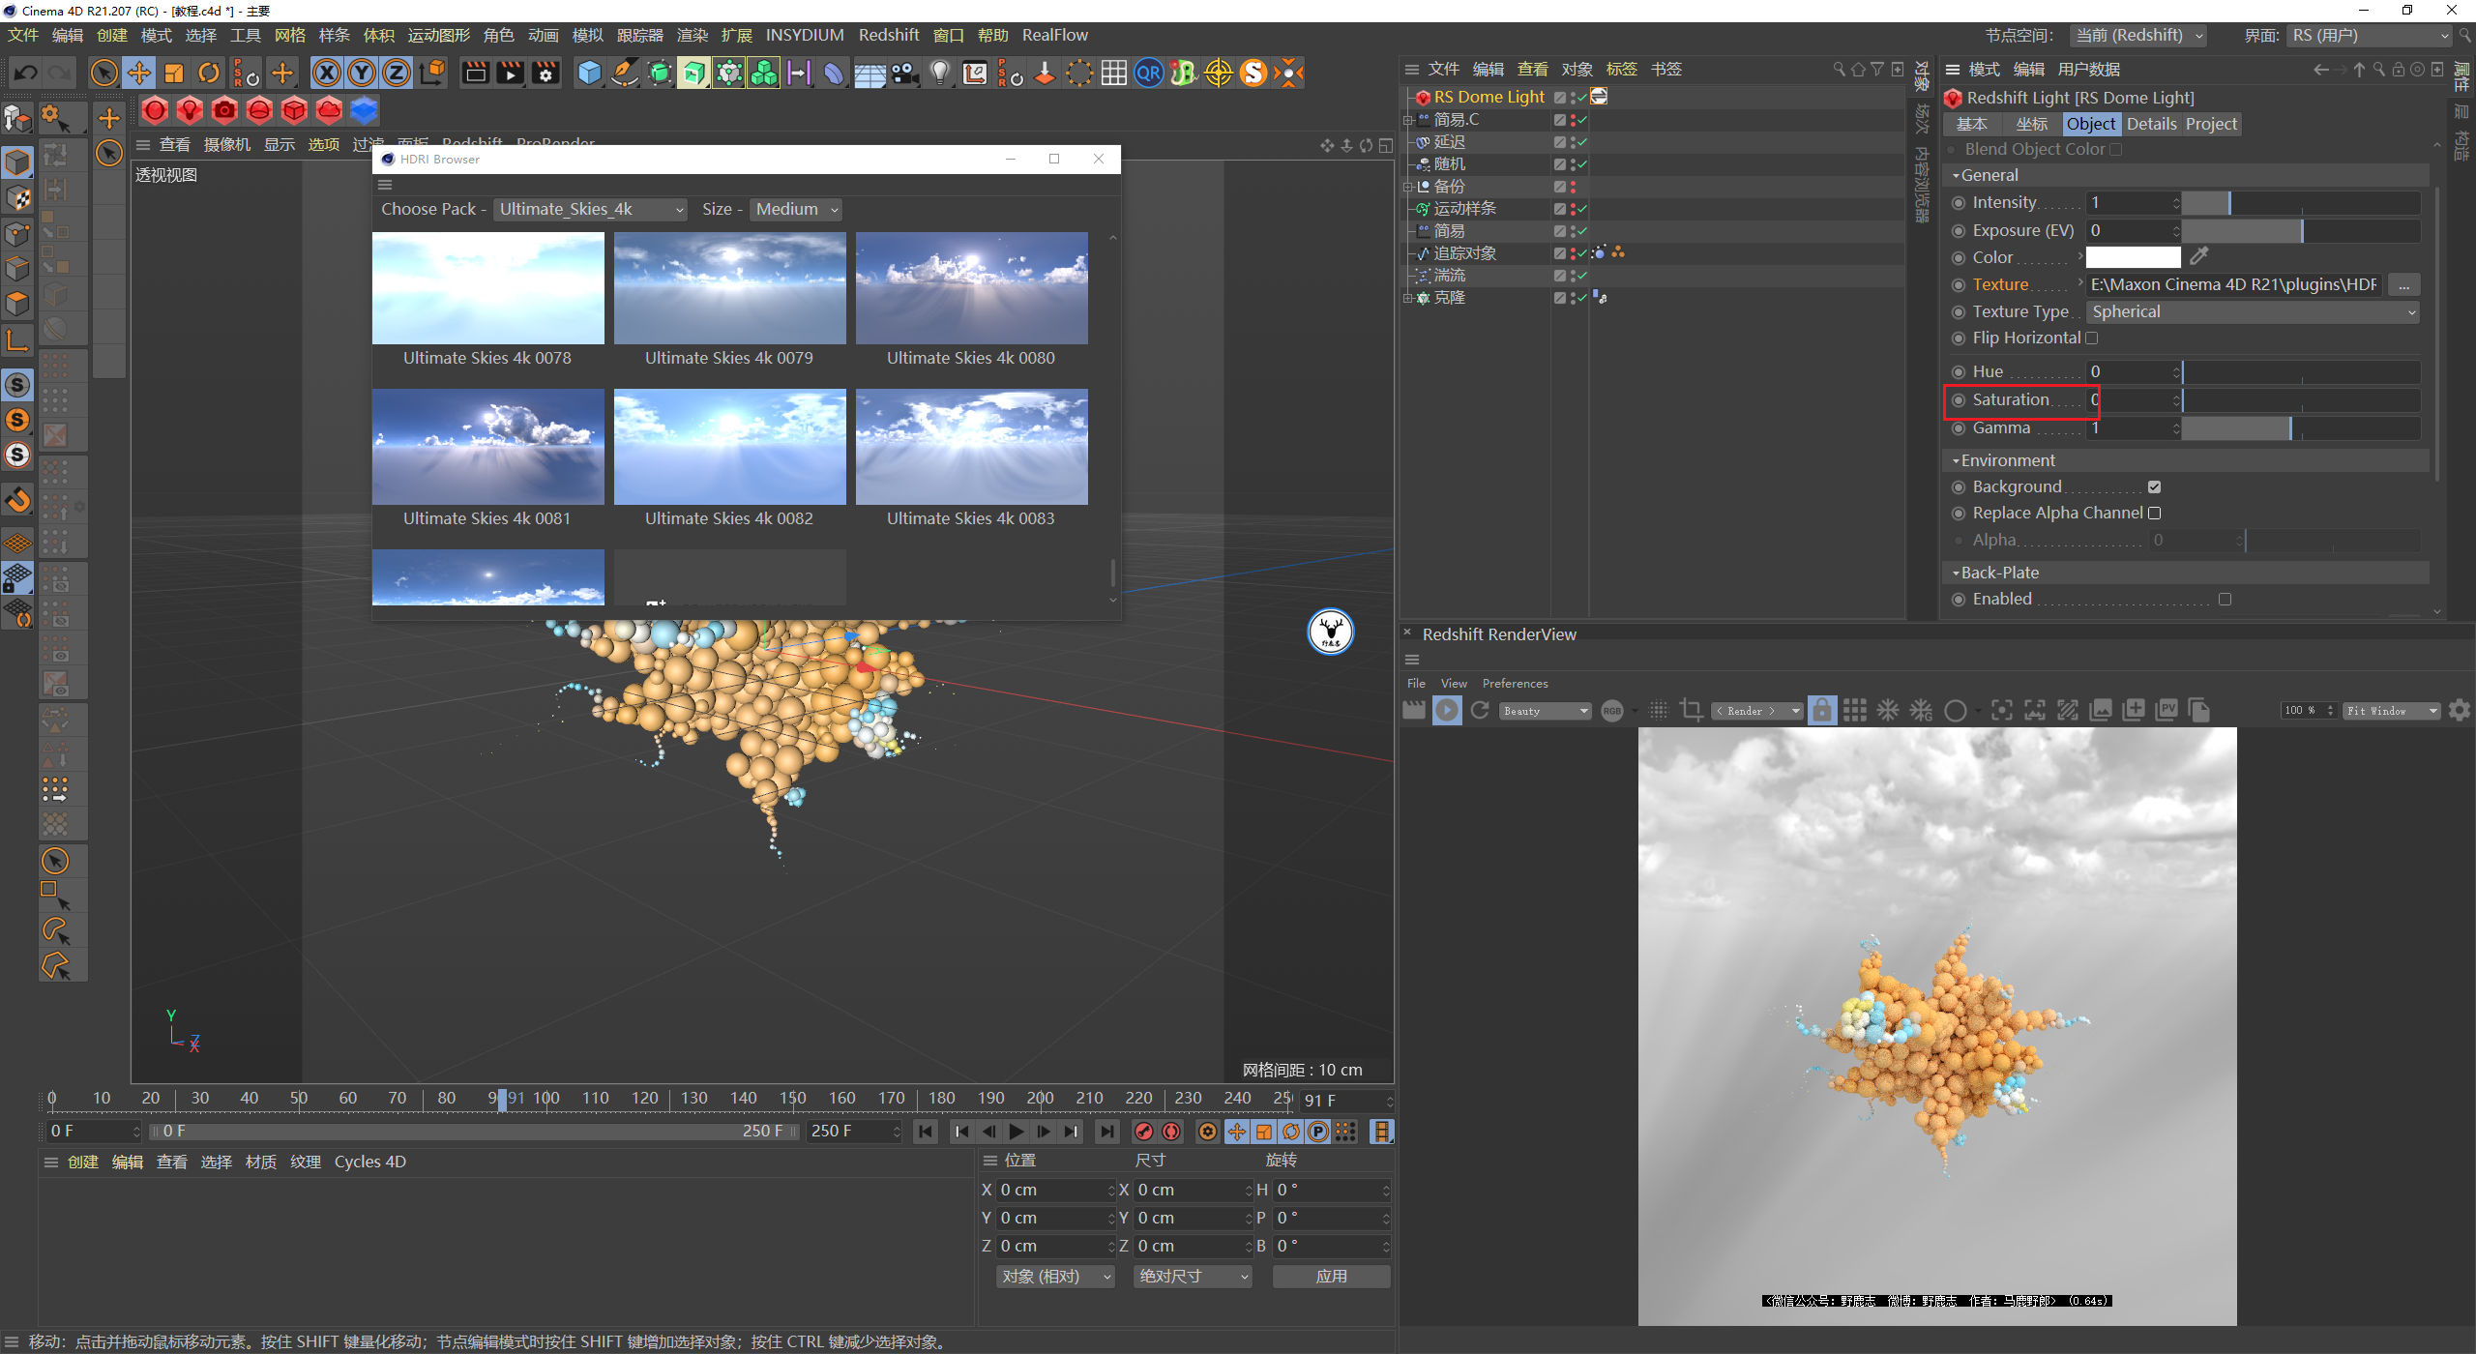
Task: Click the Texture browse ellipsis button
Action: pos(2403,285)
